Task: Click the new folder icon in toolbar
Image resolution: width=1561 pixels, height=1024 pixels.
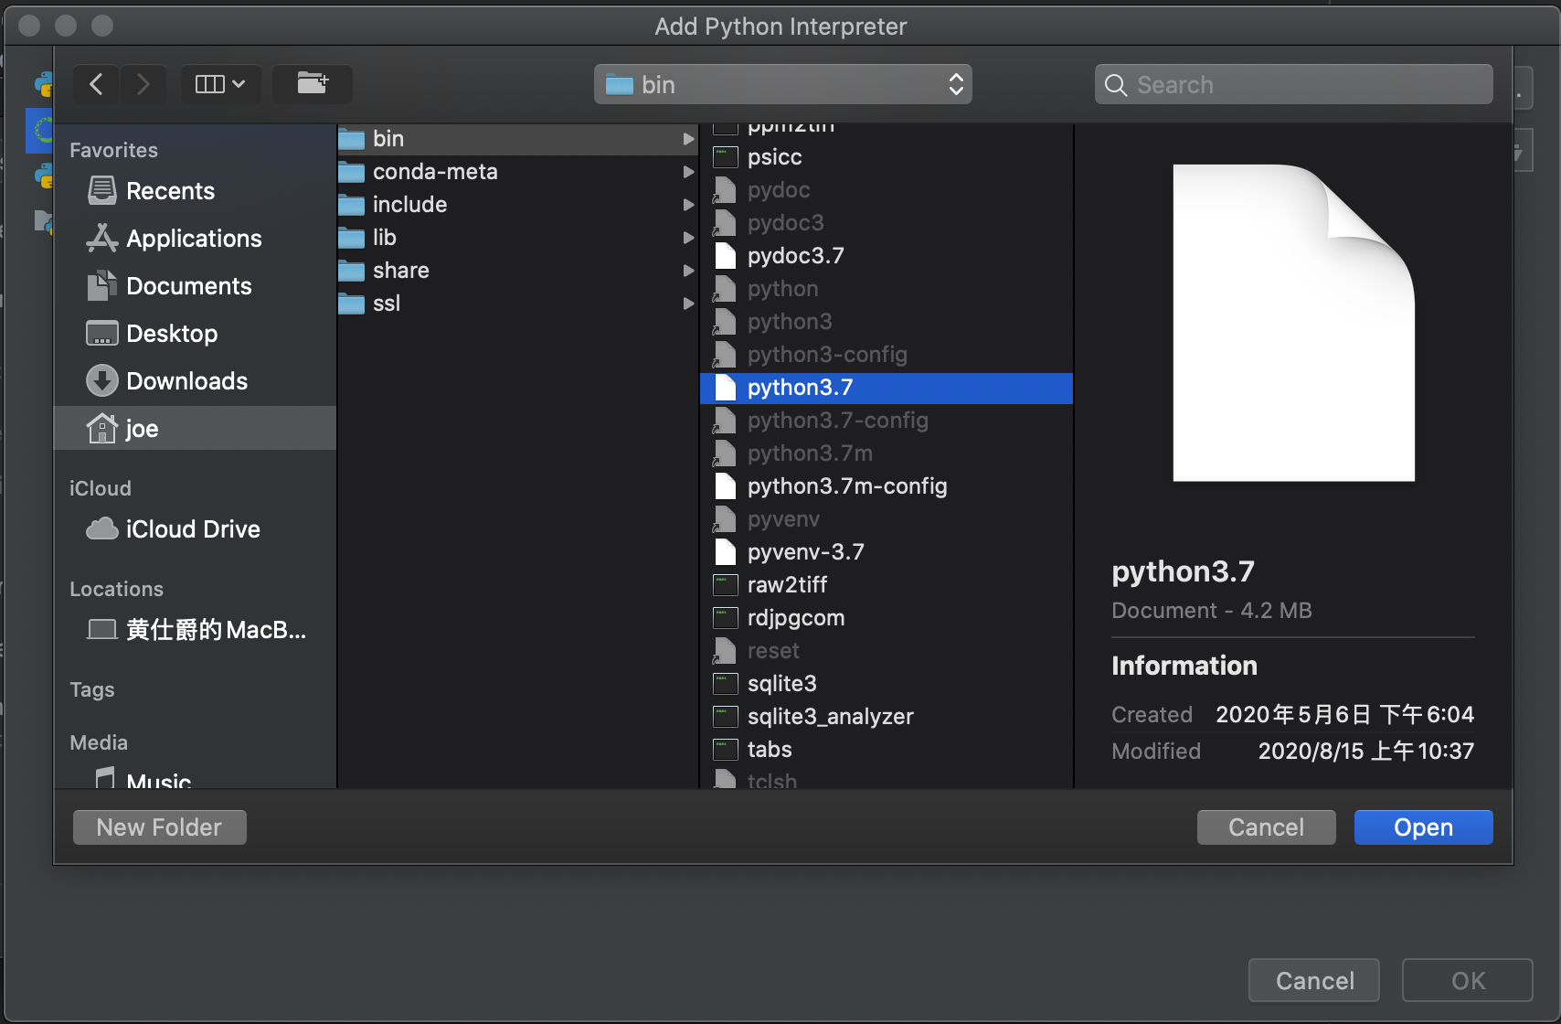Action: click(x=312, y=84)
